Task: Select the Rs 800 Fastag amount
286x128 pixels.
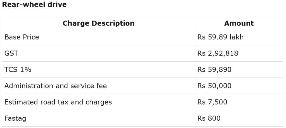Action: pos(209,118)
